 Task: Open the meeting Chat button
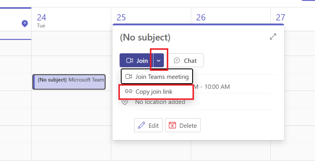(x=185, y=60)
